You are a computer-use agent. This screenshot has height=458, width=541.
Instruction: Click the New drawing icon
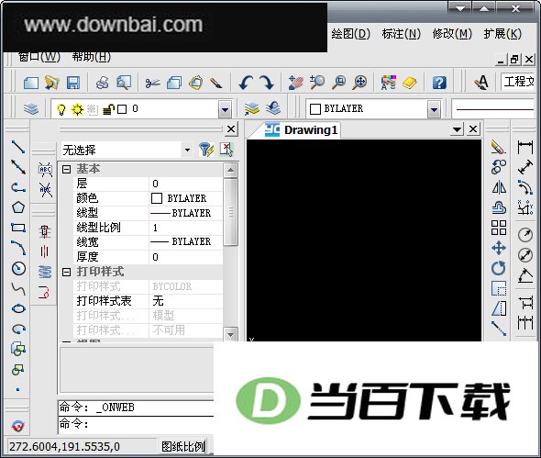30,83
